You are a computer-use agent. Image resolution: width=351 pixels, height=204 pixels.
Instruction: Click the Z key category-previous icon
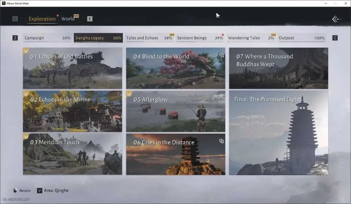pos(15,38)
